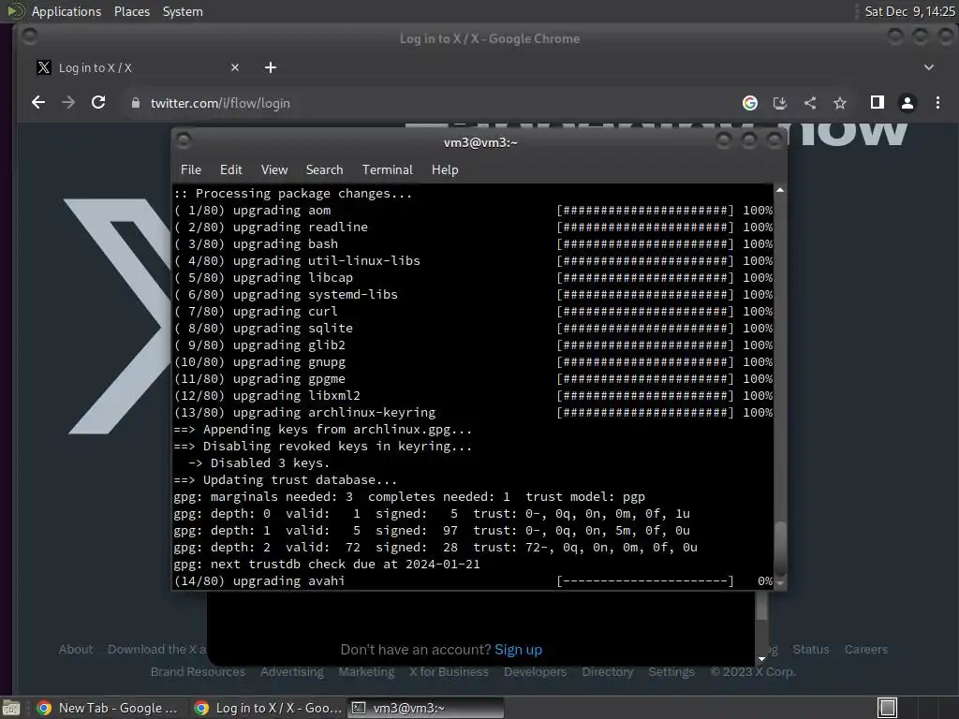
Task: Click the scroll-down arrow of login dialog
Action: point(761,659)
